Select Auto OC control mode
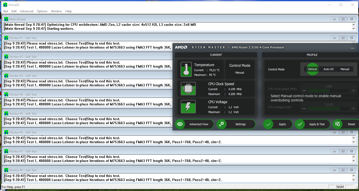 click(329, 69)
